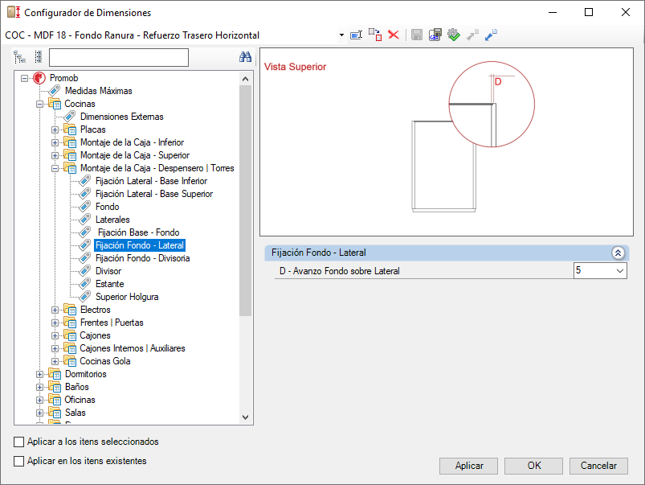Viewport: 645px width, 485px height.
Task: Click the grayed-out save floppy icon
Action: click(417, 35)
